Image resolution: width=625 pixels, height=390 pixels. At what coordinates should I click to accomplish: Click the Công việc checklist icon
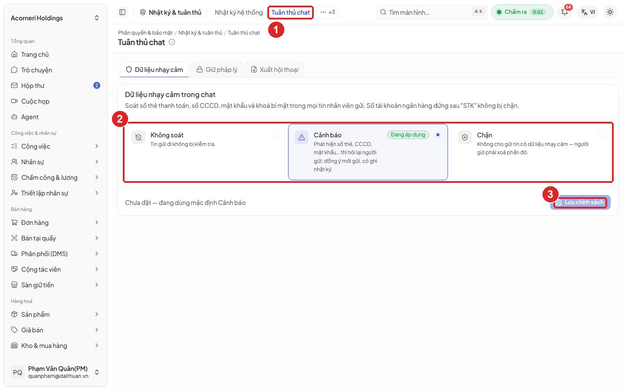coord(14,146)
